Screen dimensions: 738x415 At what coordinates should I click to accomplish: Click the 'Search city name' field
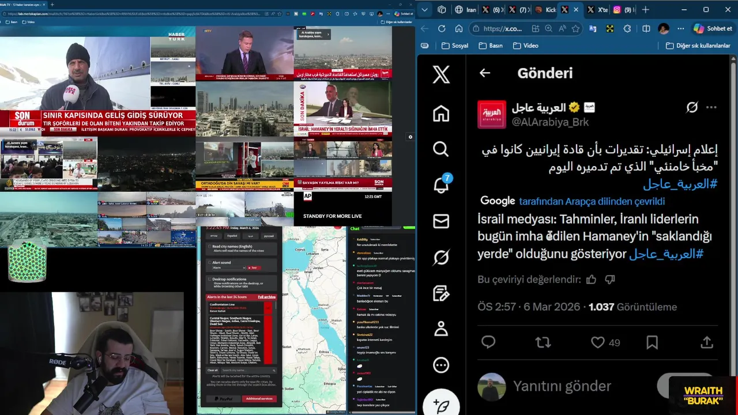[x=248, y=370]
